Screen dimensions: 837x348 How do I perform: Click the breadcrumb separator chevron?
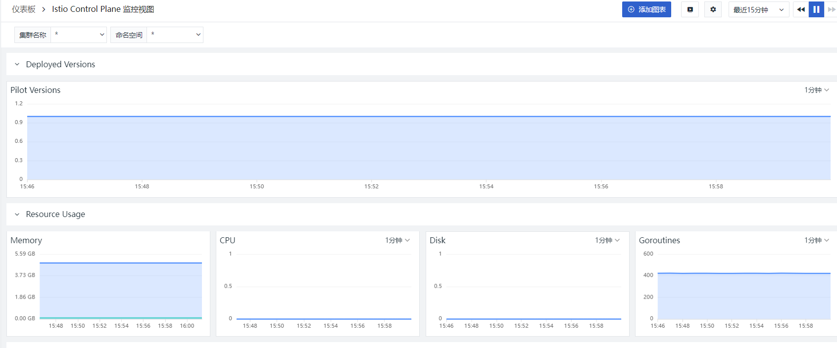(x=44, y=9)
